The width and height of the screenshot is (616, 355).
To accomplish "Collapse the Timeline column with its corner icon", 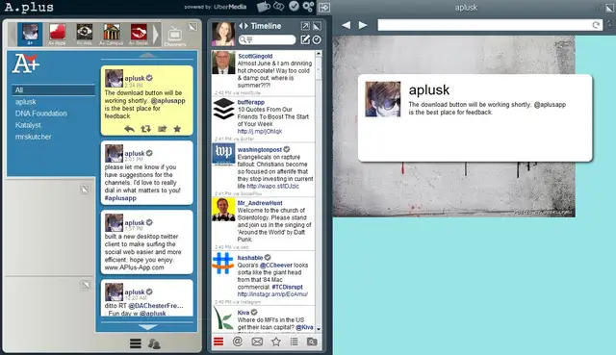I will tap(317, 26).
